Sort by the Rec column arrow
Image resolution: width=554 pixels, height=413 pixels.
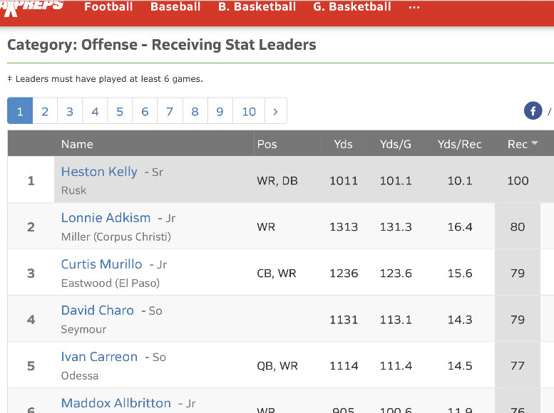(534, 144)
